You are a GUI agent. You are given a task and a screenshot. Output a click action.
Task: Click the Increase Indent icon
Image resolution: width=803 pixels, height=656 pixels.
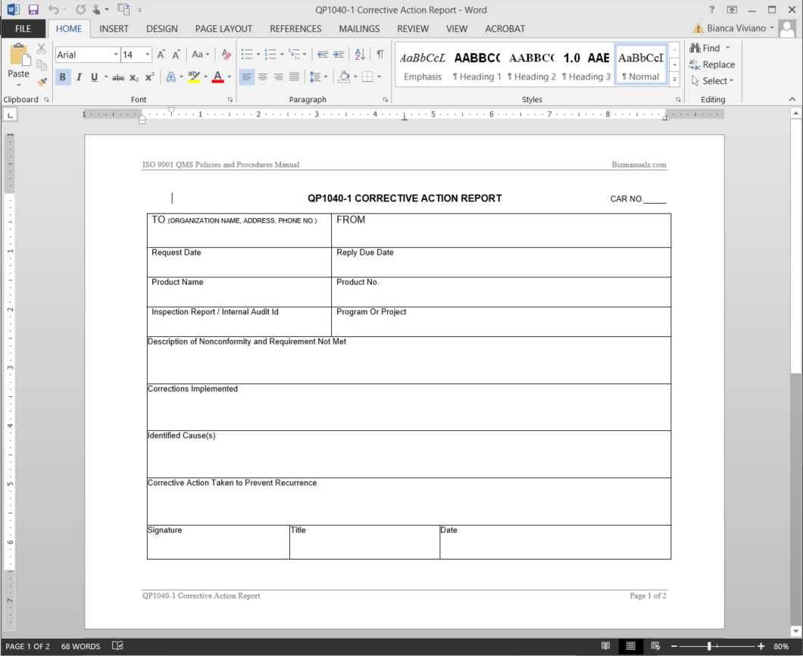[339, 55]
